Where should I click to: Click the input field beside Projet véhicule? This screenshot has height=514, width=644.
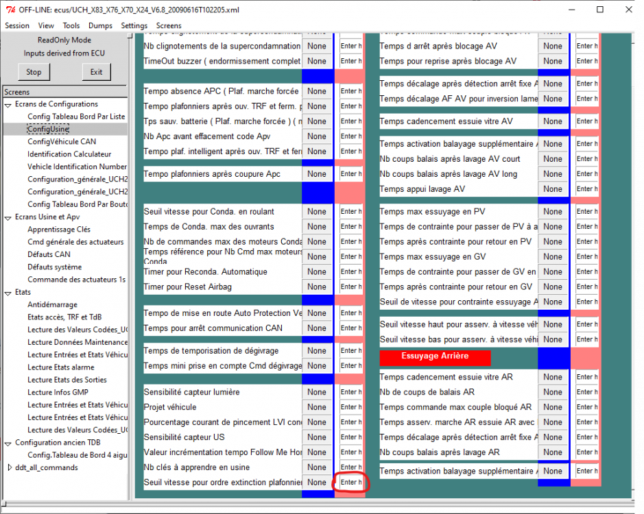(350, 407)
